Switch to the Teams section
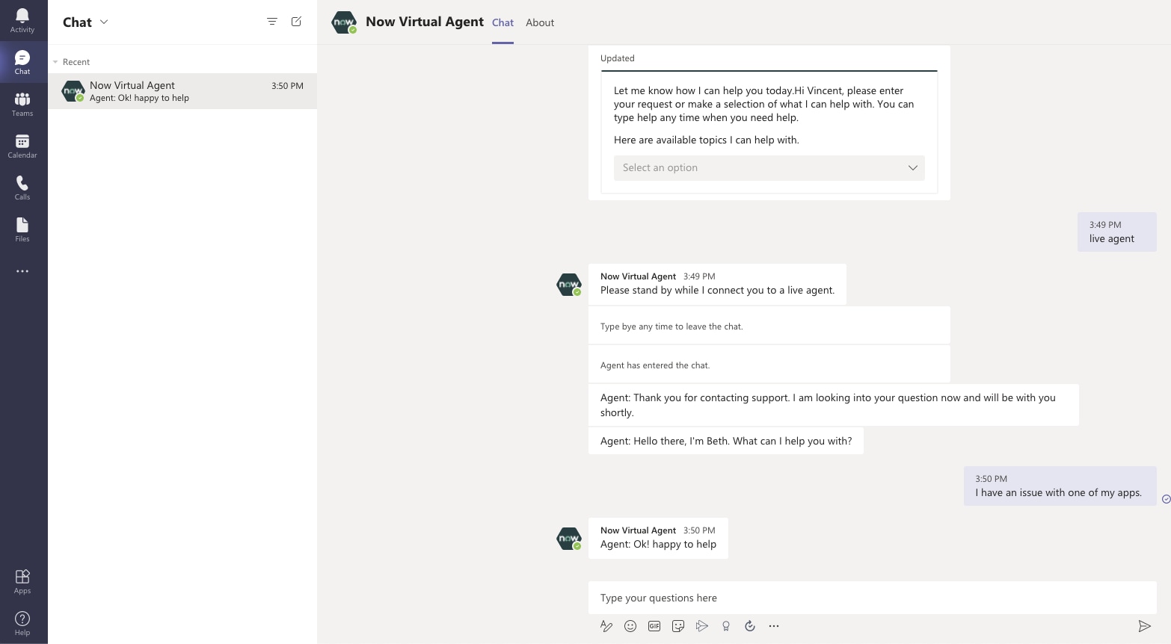 pyautogui.click(x=22, y=103)
